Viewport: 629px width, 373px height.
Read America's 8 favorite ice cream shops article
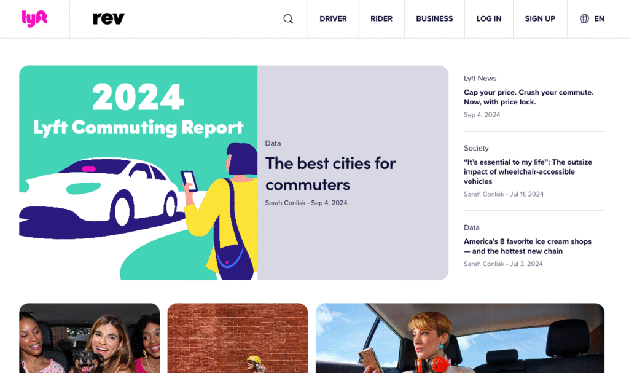click(528, 246)
